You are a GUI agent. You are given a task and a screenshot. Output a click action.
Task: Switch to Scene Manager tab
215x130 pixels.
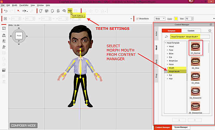(181, 127)
